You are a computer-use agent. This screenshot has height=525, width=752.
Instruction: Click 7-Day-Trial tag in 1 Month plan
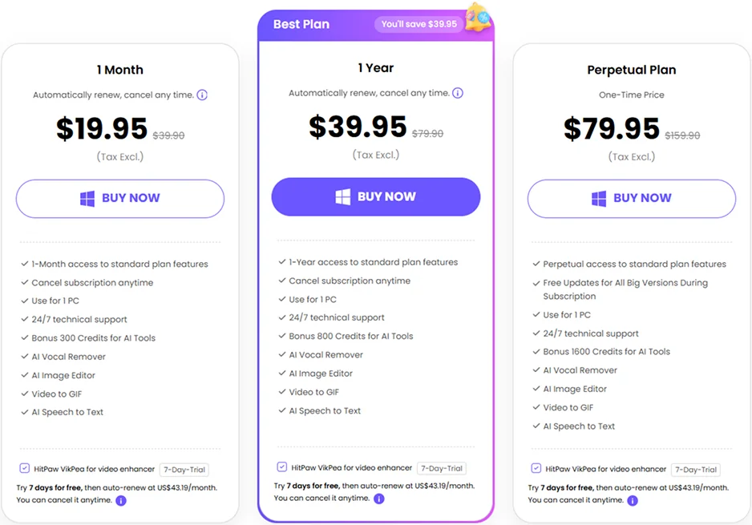(x=184, y=470)
